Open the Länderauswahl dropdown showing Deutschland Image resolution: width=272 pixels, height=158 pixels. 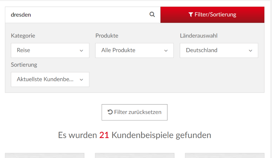[219, 50]
